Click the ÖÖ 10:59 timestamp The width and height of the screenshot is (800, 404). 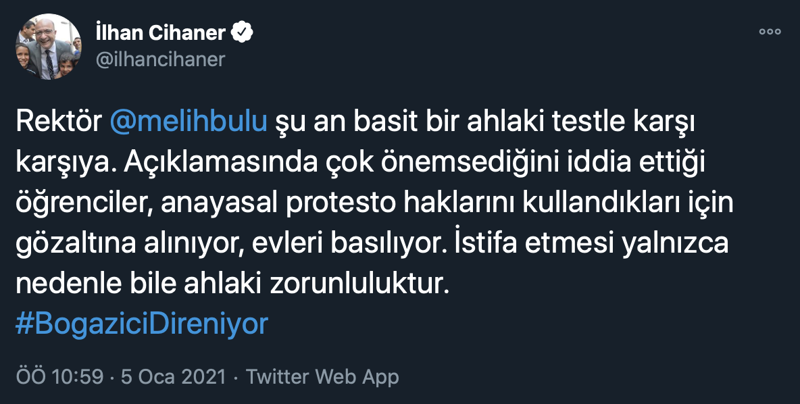click(59, 376)
